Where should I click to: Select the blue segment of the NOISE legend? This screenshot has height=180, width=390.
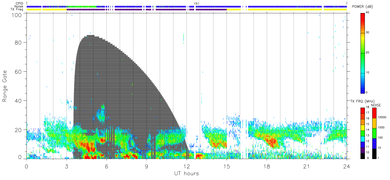(374, 143)
